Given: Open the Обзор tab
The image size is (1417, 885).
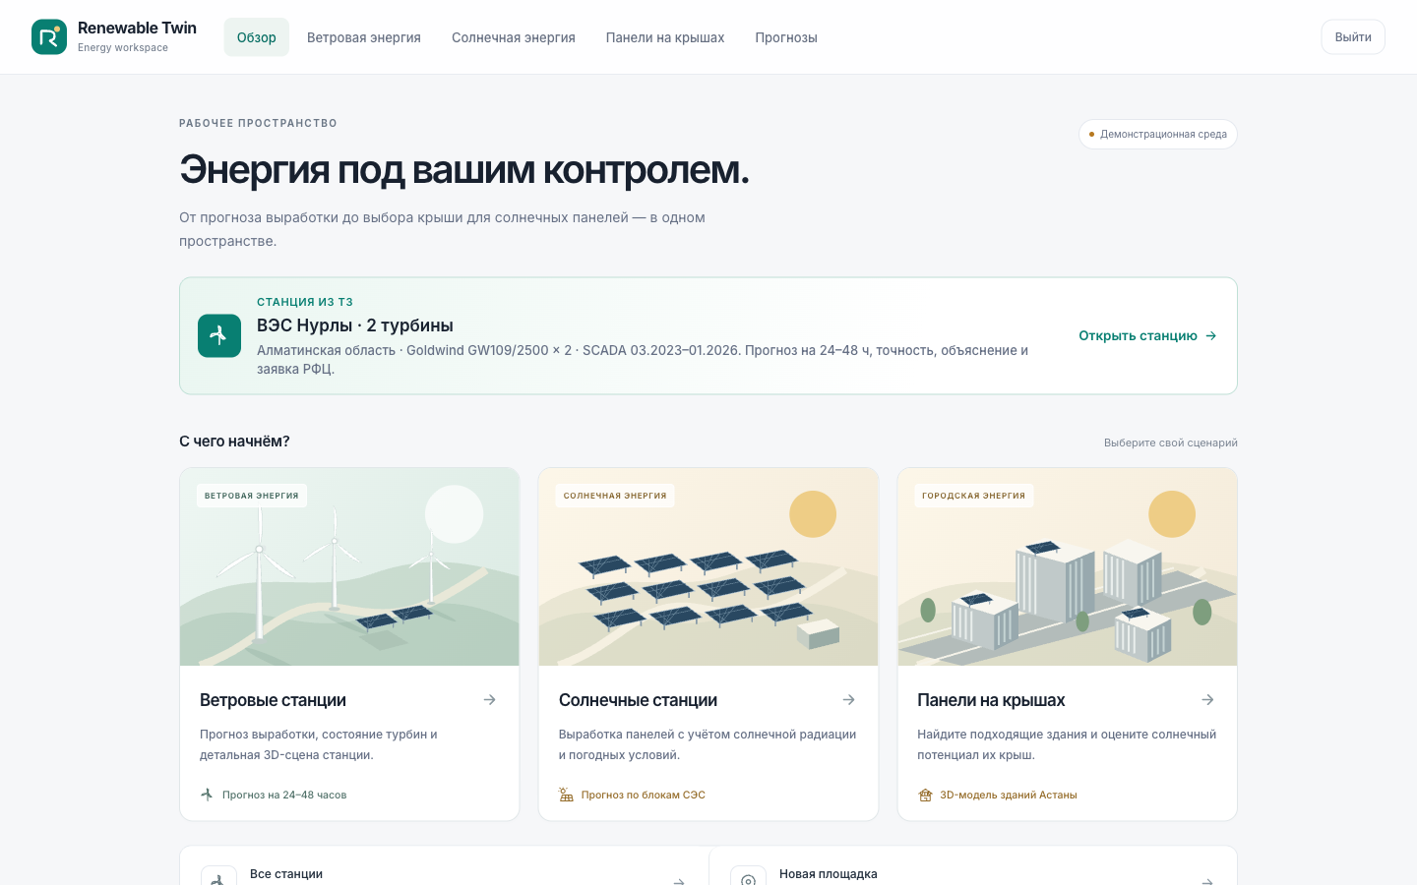Looking at the screenshot, I should (257, 37).
